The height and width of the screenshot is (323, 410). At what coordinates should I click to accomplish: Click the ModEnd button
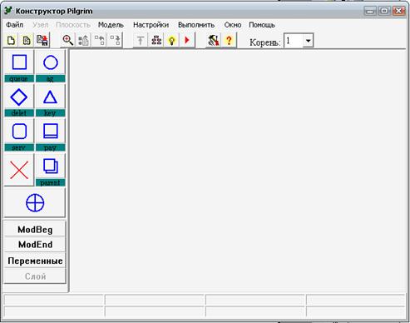(x=35, y=245)
